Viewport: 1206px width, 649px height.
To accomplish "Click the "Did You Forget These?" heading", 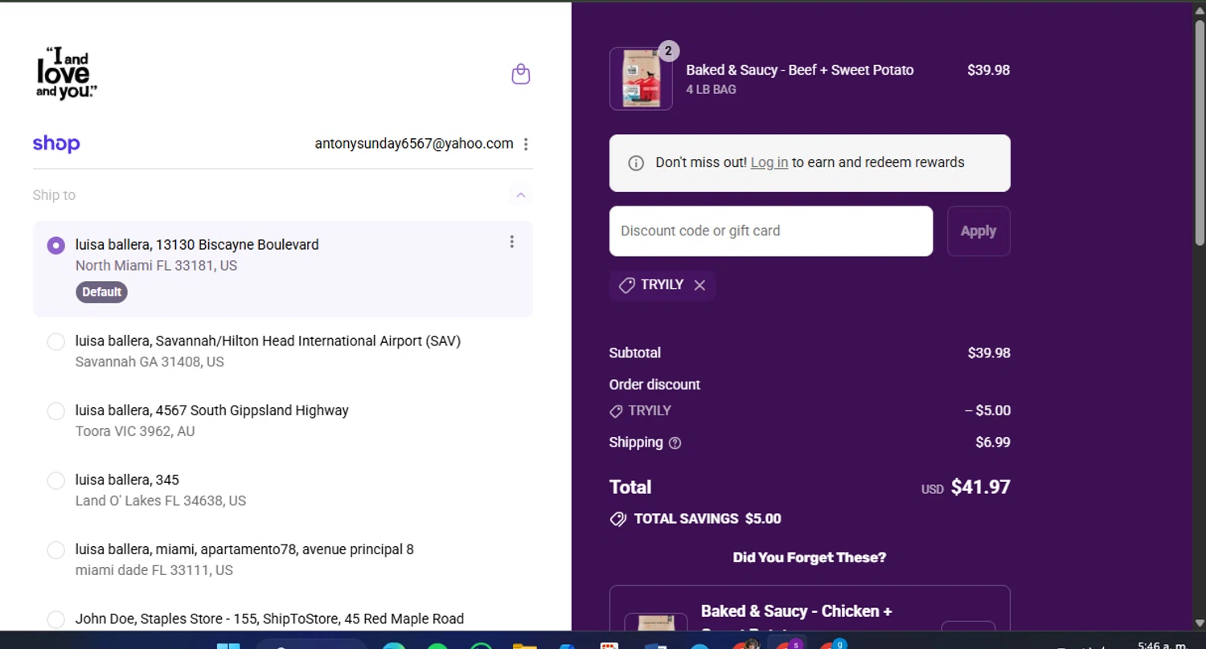I will point(810,557).
